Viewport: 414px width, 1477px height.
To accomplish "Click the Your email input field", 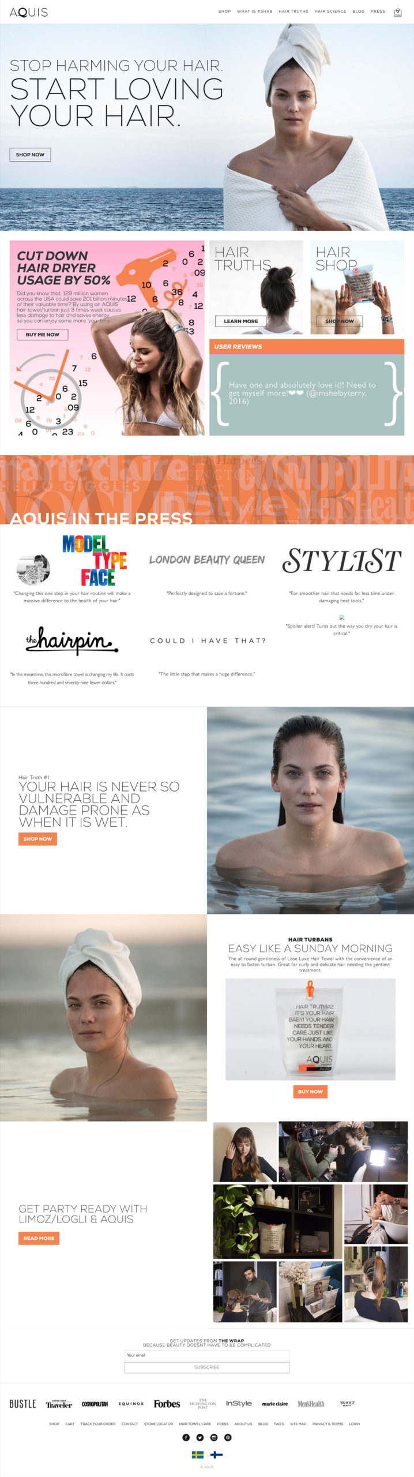I will [x=207, y=1355].
